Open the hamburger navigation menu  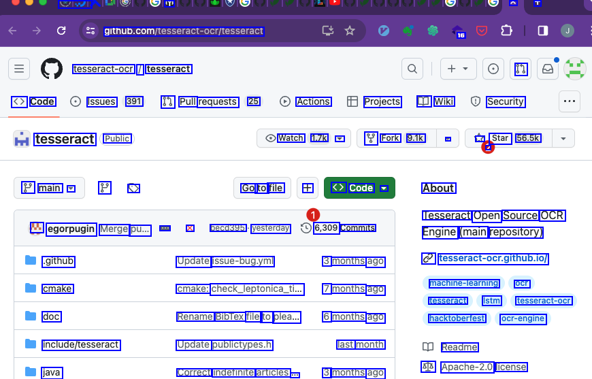pos(19,69)
